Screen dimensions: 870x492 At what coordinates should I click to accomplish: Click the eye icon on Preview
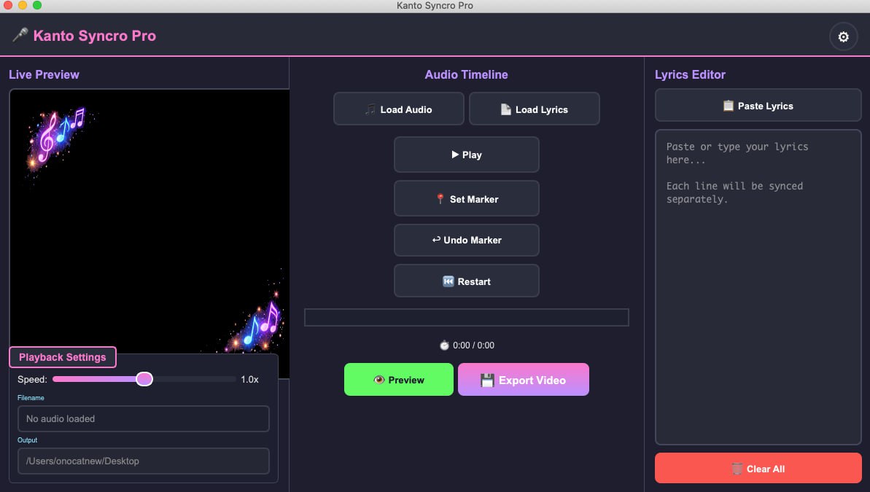click(378, 380)
